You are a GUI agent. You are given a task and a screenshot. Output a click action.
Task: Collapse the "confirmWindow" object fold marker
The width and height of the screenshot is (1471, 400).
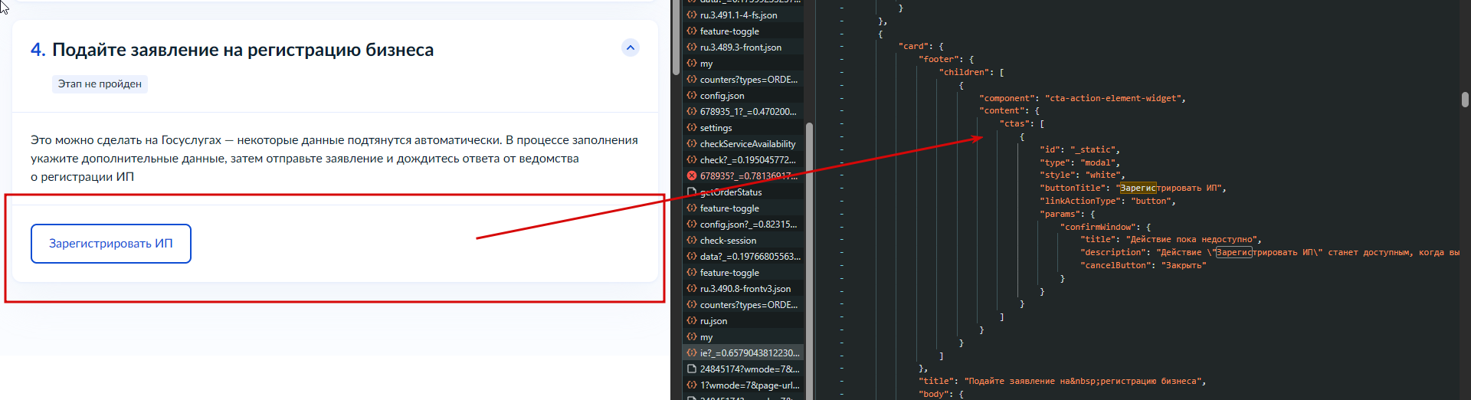coord(842,228)
